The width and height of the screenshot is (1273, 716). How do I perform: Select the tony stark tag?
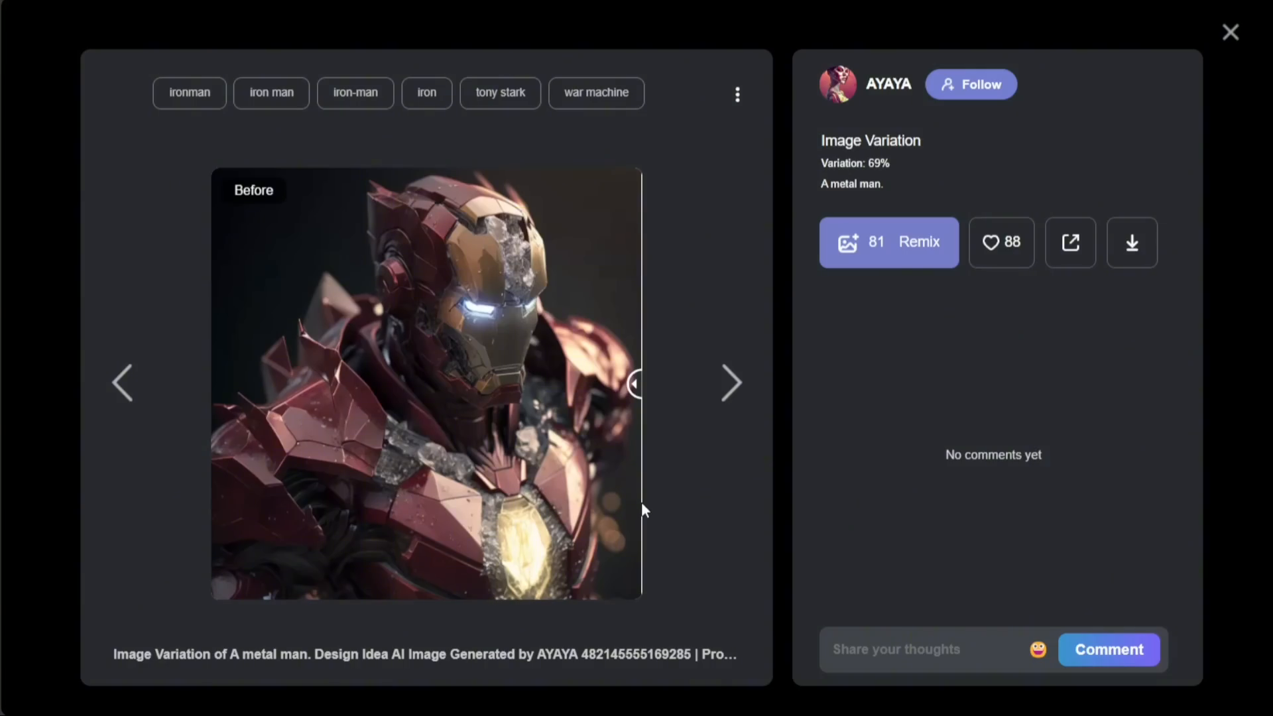(x=501, y=93)
